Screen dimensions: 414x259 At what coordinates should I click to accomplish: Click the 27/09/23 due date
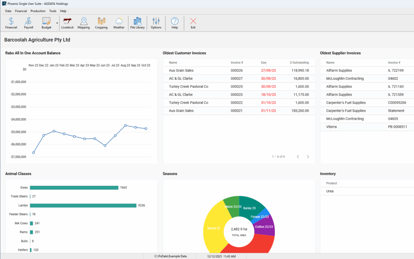268,70
